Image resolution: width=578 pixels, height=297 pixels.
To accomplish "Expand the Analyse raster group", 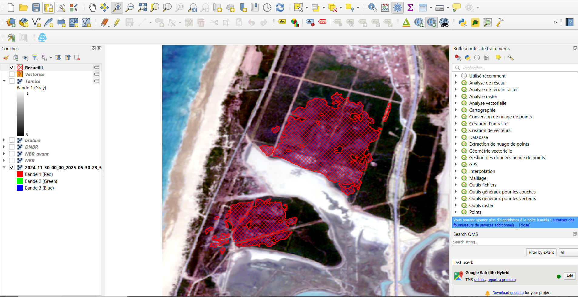I will (x=456, y=96).
